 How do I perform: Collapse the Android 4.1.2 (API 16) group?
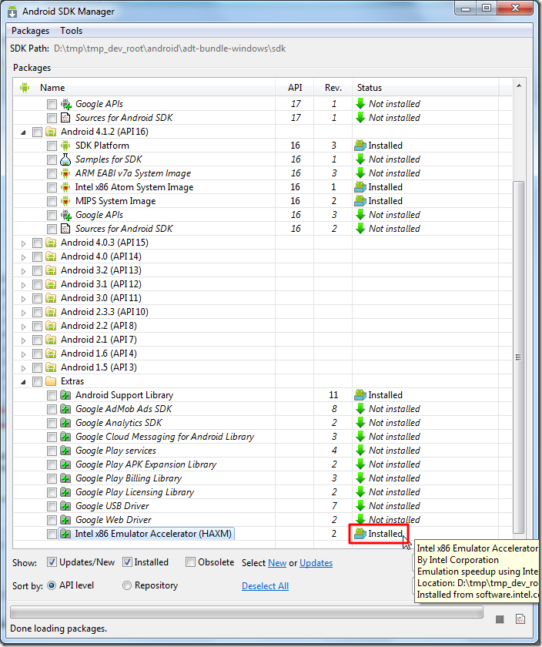[24, 132]
